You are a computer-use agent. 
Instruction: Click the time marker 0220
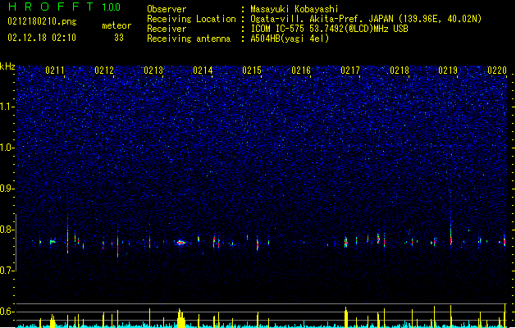click(x=497, y=71)
